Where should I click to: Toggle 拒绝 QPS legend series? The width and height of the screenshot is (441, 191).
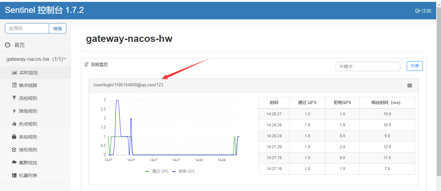coord(183,171)
